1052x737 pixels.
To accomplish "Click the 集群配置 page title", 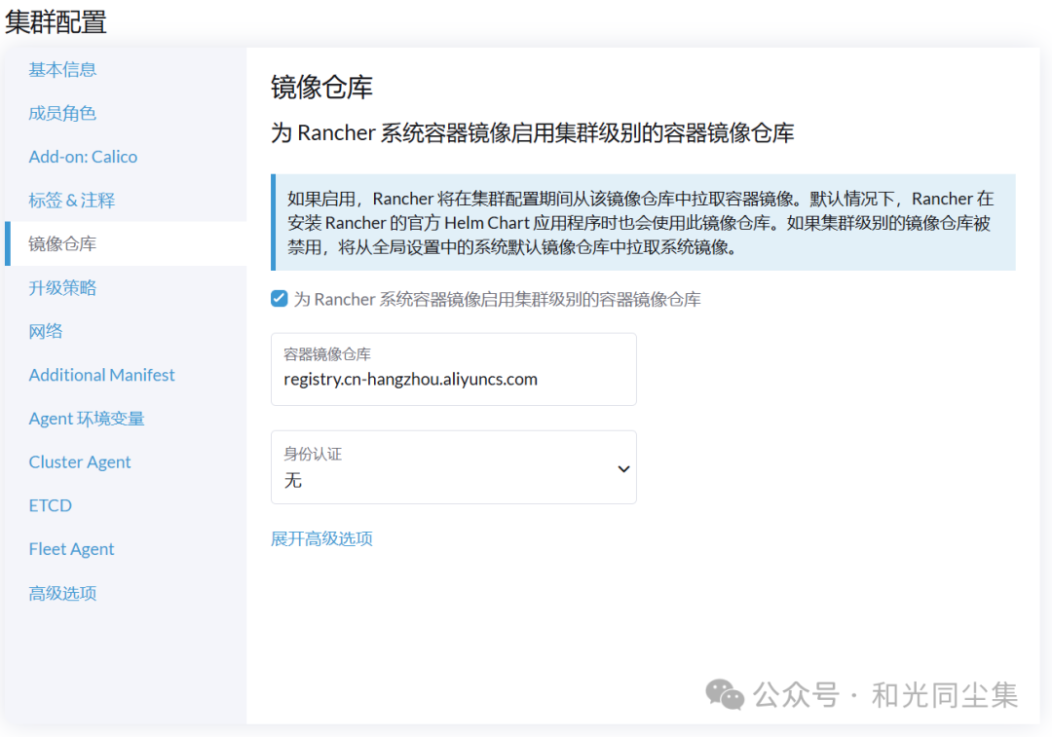I will click(56, 21).
